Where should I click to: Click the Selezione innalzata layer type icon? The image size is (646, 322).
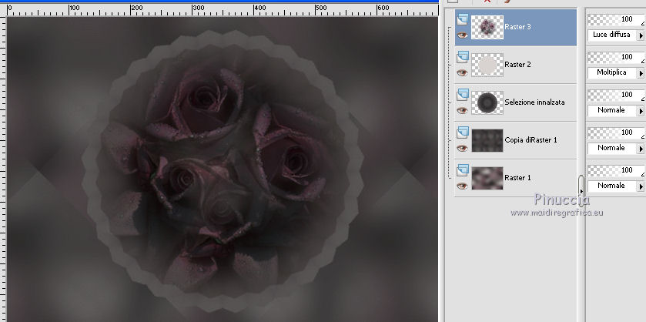coord(462,96)
